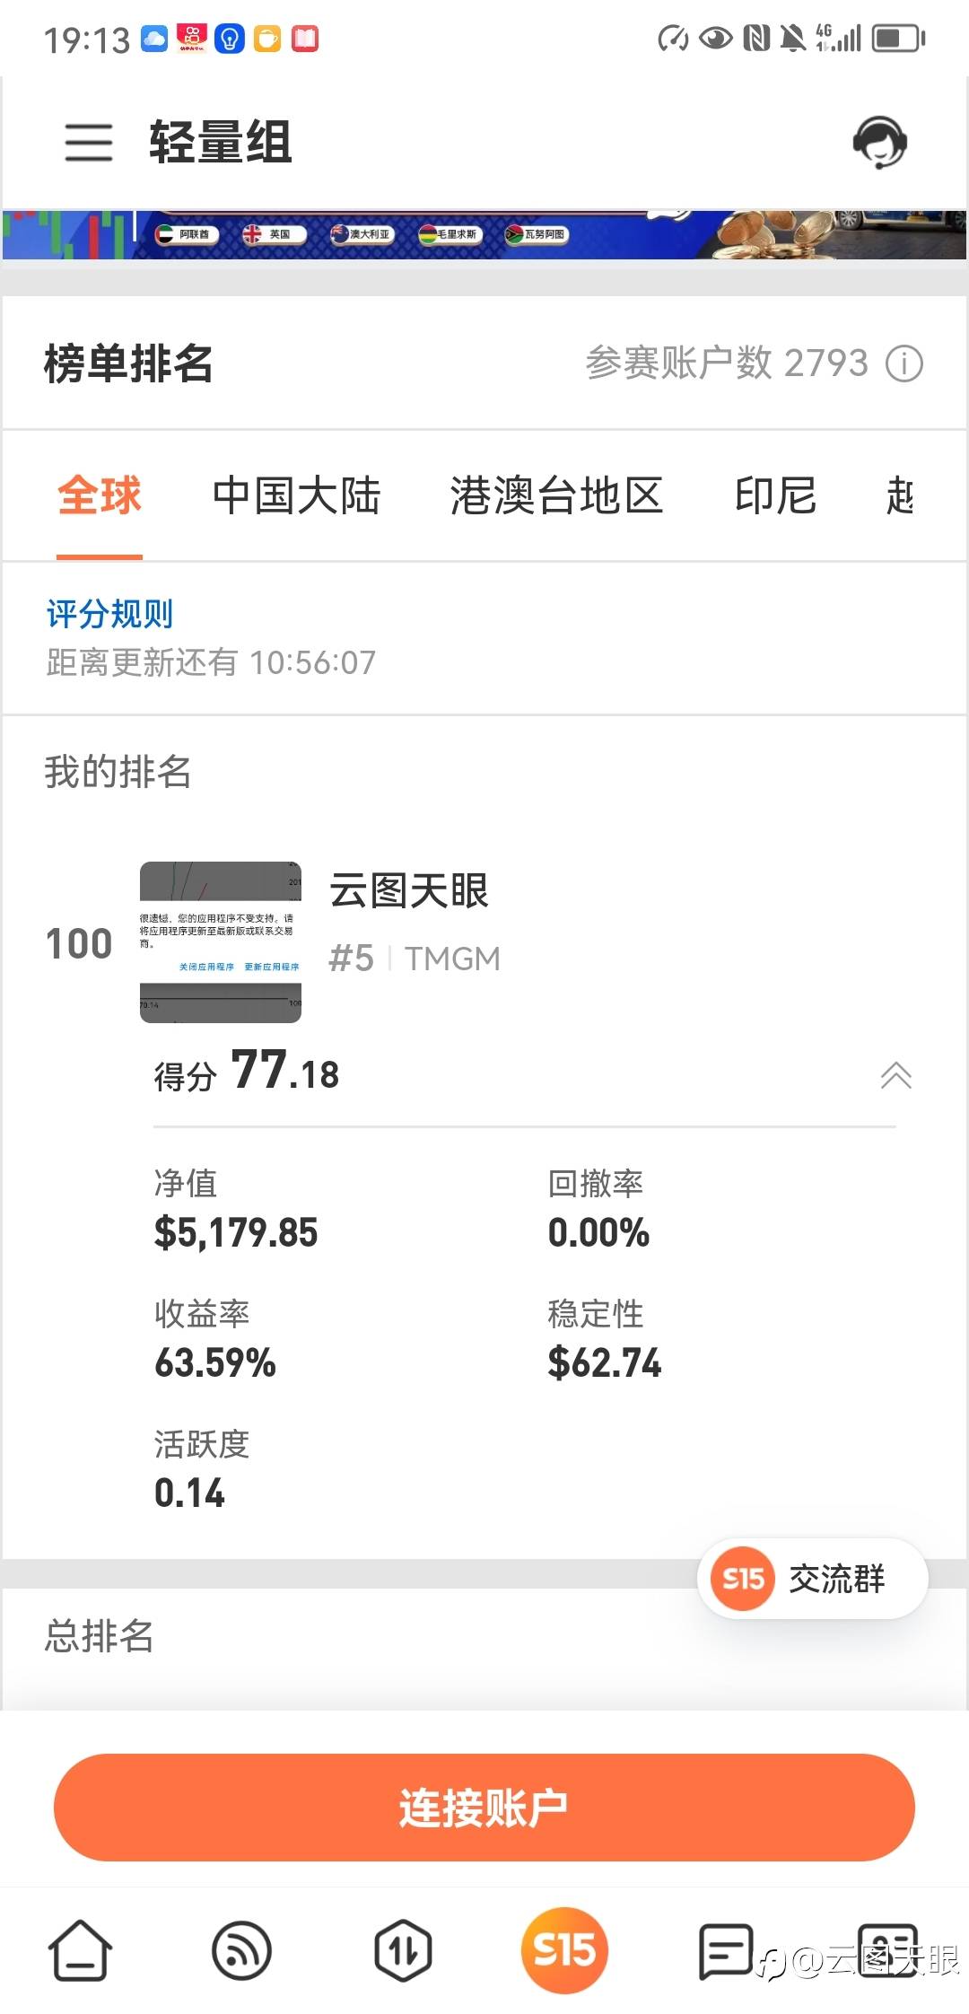
Task: Select the 印尼 tab
Action: point(775,495)
